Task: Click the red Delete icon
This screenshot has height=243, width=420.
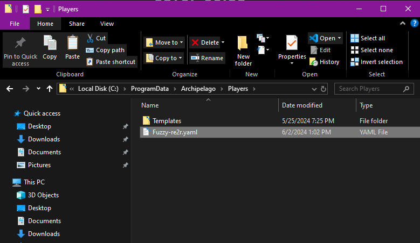Action: pyautogui.click(x=195, y=42)
